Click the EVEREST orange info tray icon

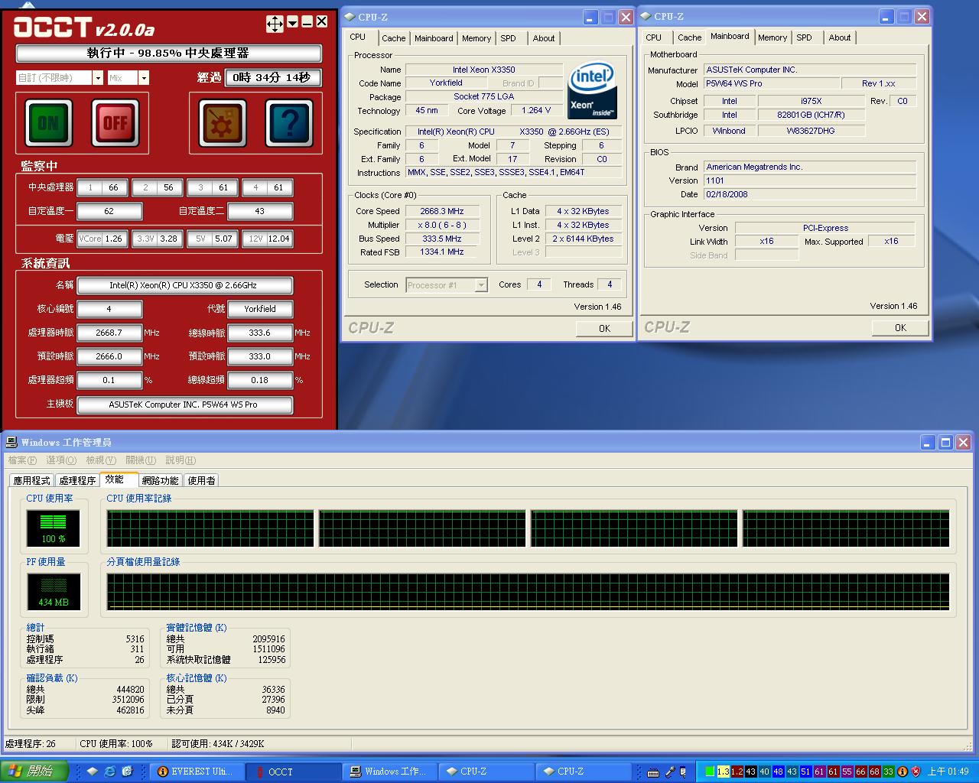[x=903, y=772]
